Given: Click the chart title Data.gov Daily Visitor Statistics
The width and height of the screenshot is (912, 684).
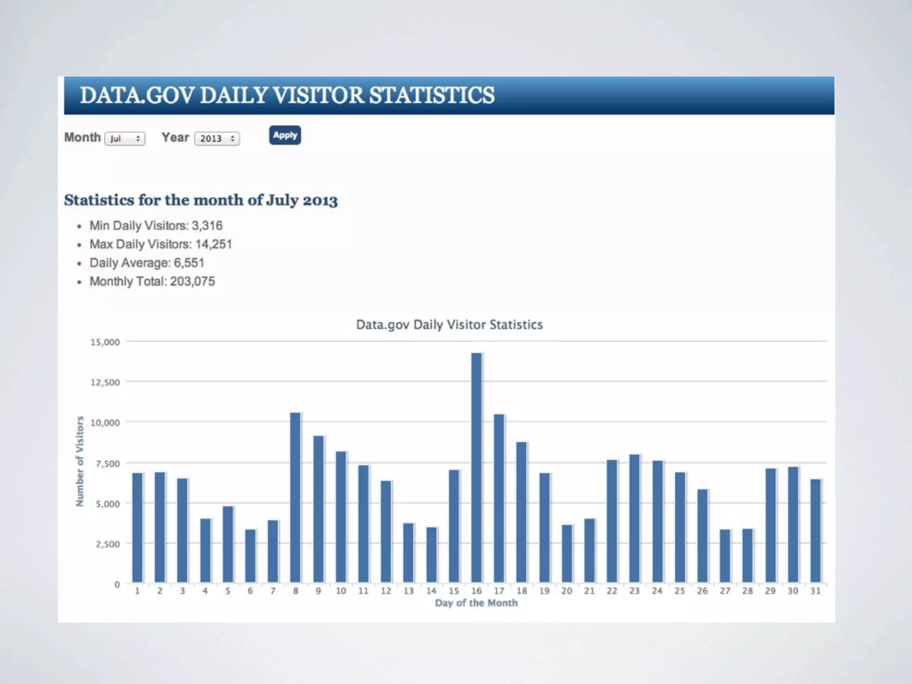Looking at the screenshot, I should point(449,325).
